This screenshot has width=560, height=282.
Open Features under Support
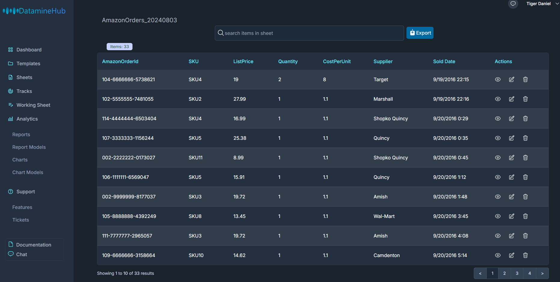[x=22, y=207]
